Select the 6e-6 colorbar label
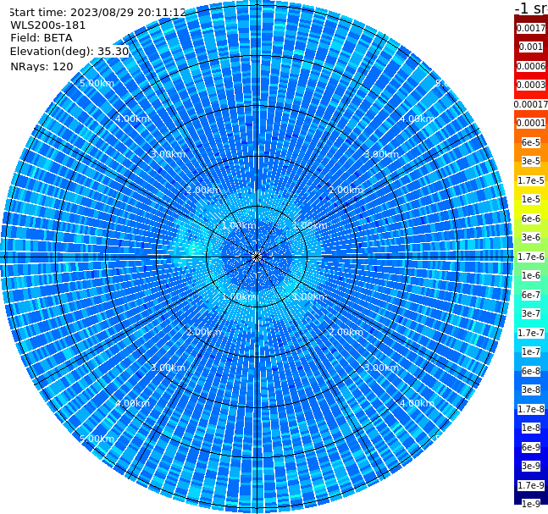The height and width of the screenshot is (514, 548). (x=531, y=218)
